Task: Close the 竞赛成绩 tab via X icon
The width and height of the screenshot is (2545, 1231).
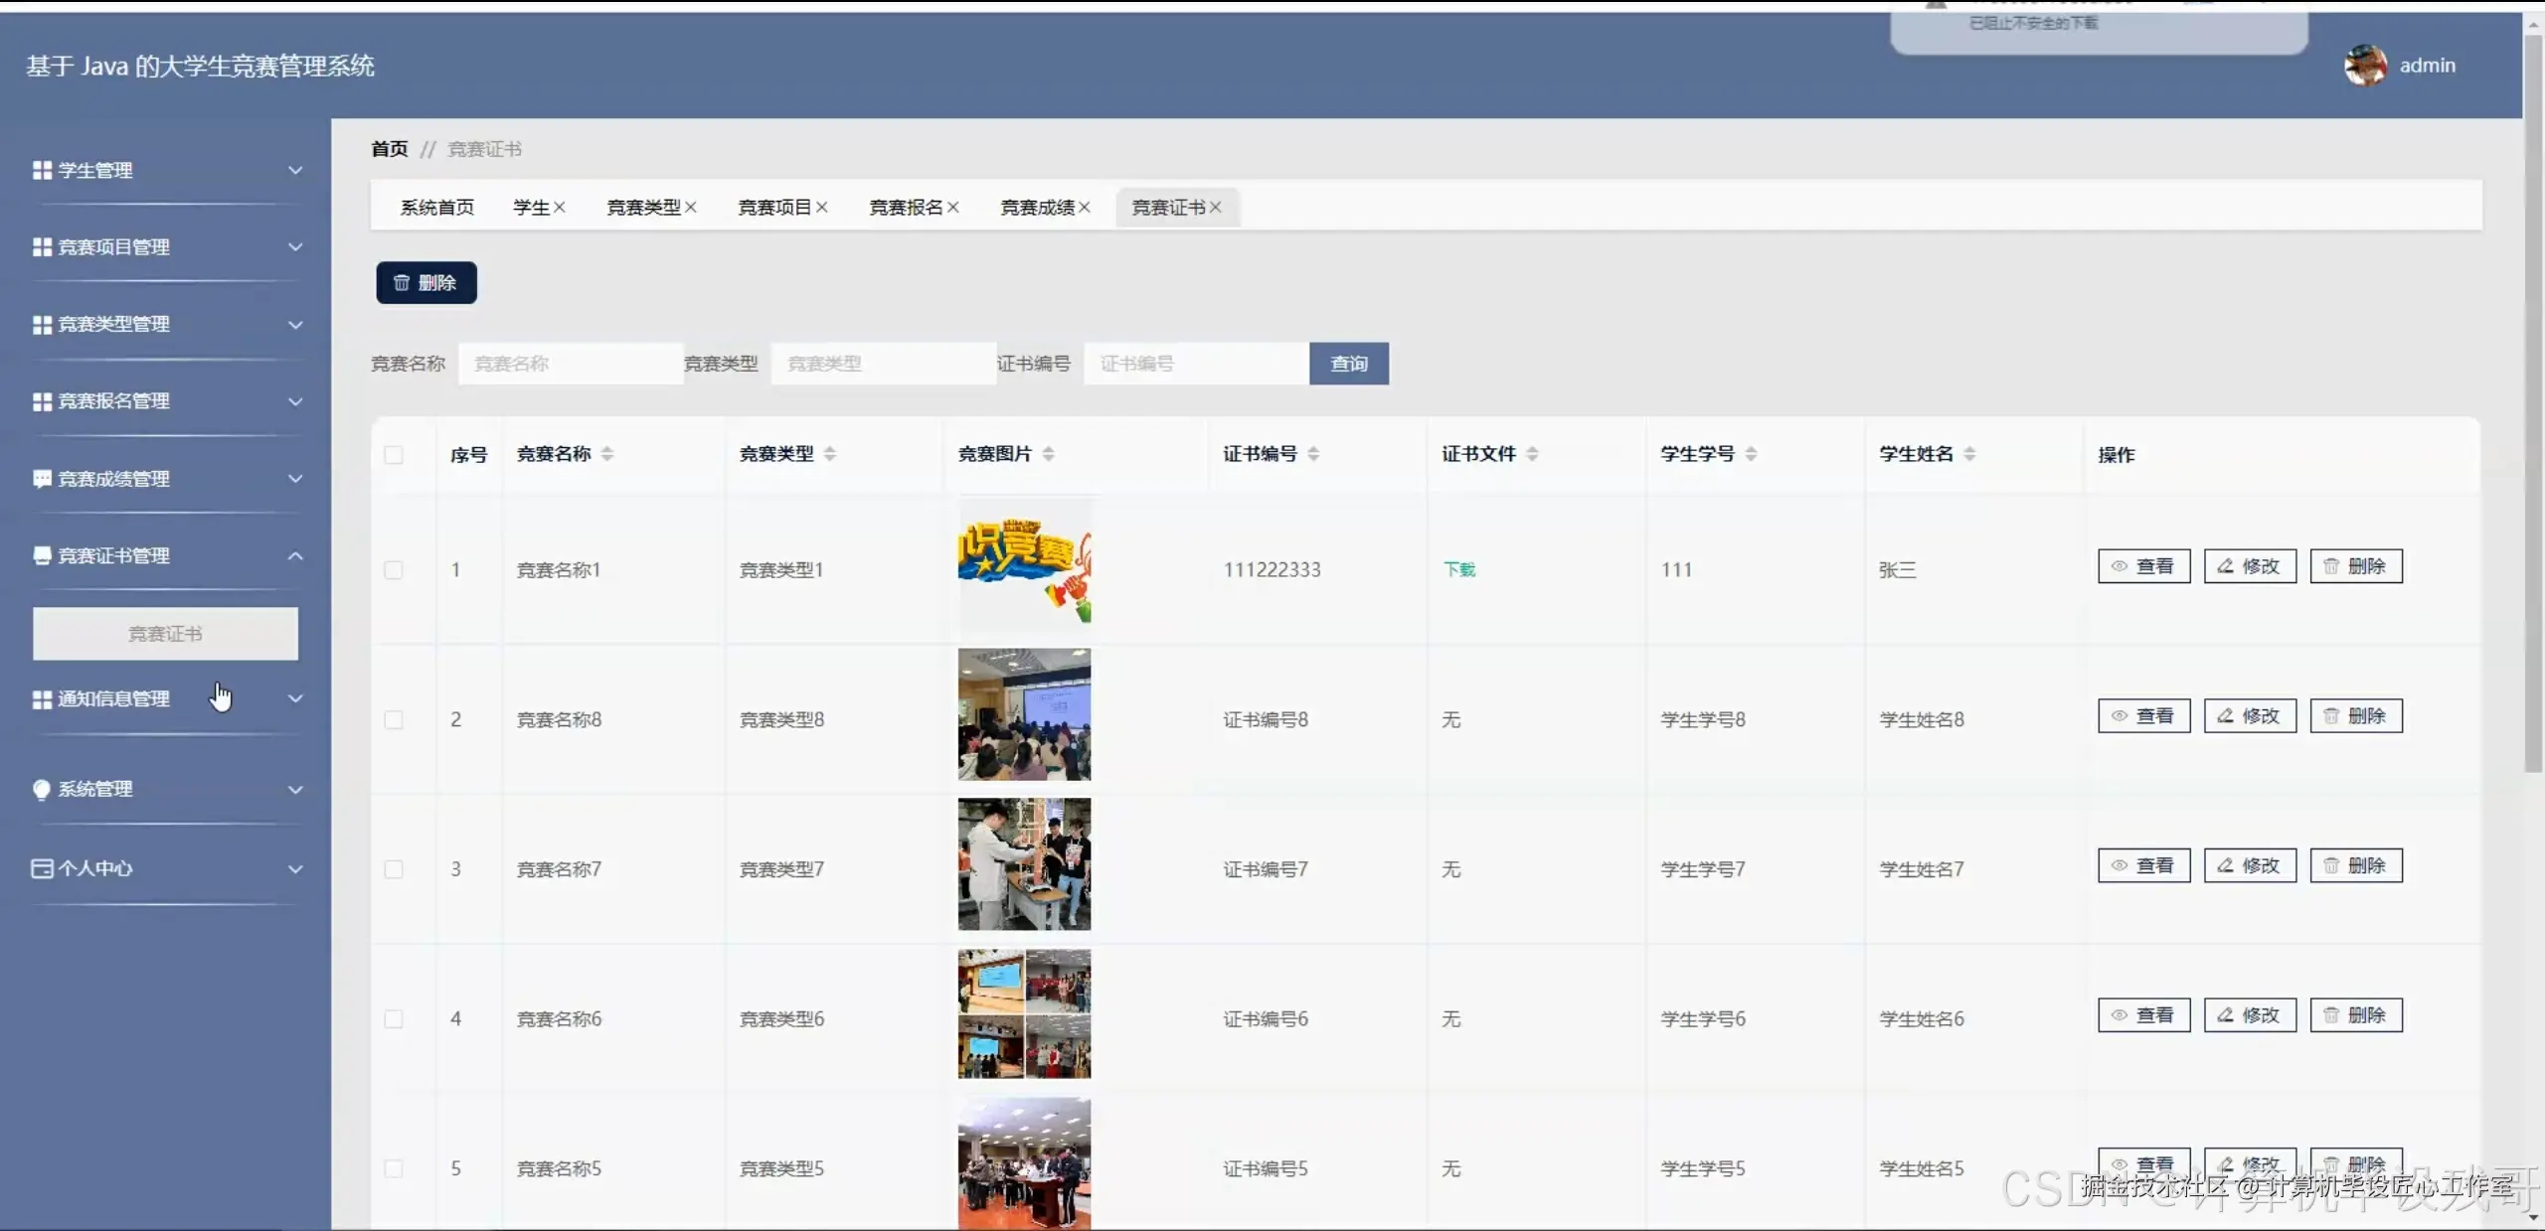Action: point(1085,208)
